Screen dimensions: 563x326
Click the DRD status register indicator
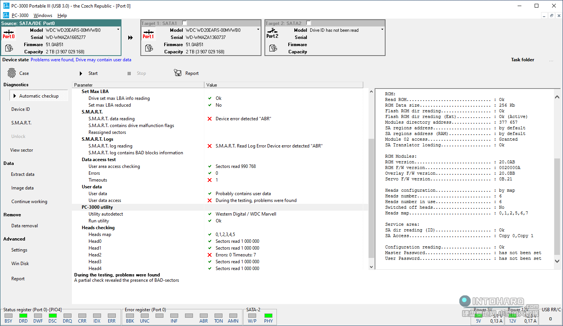click(x=23, y=315)
